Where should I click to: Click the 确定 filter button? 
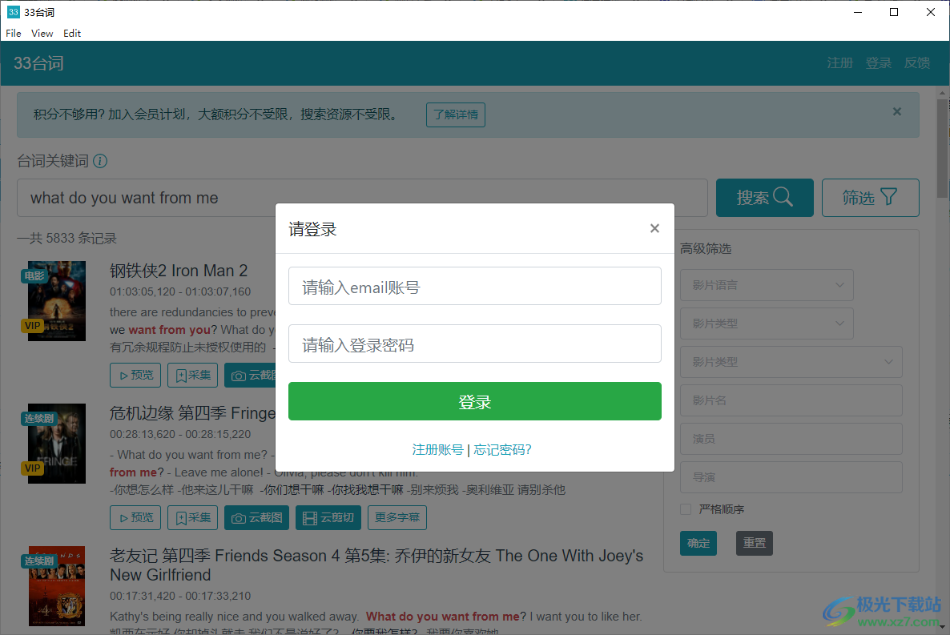pyautogui.click(x=698, y=543)
